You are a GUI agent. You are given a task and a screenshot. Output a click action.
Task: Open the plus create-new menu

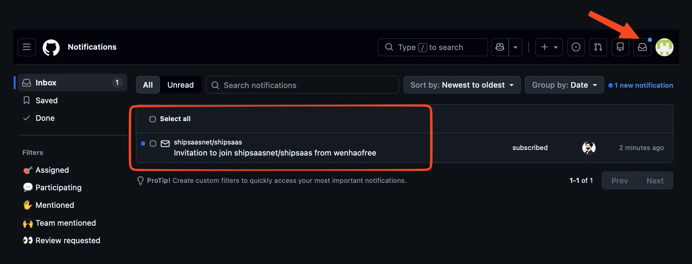[549, 47]
